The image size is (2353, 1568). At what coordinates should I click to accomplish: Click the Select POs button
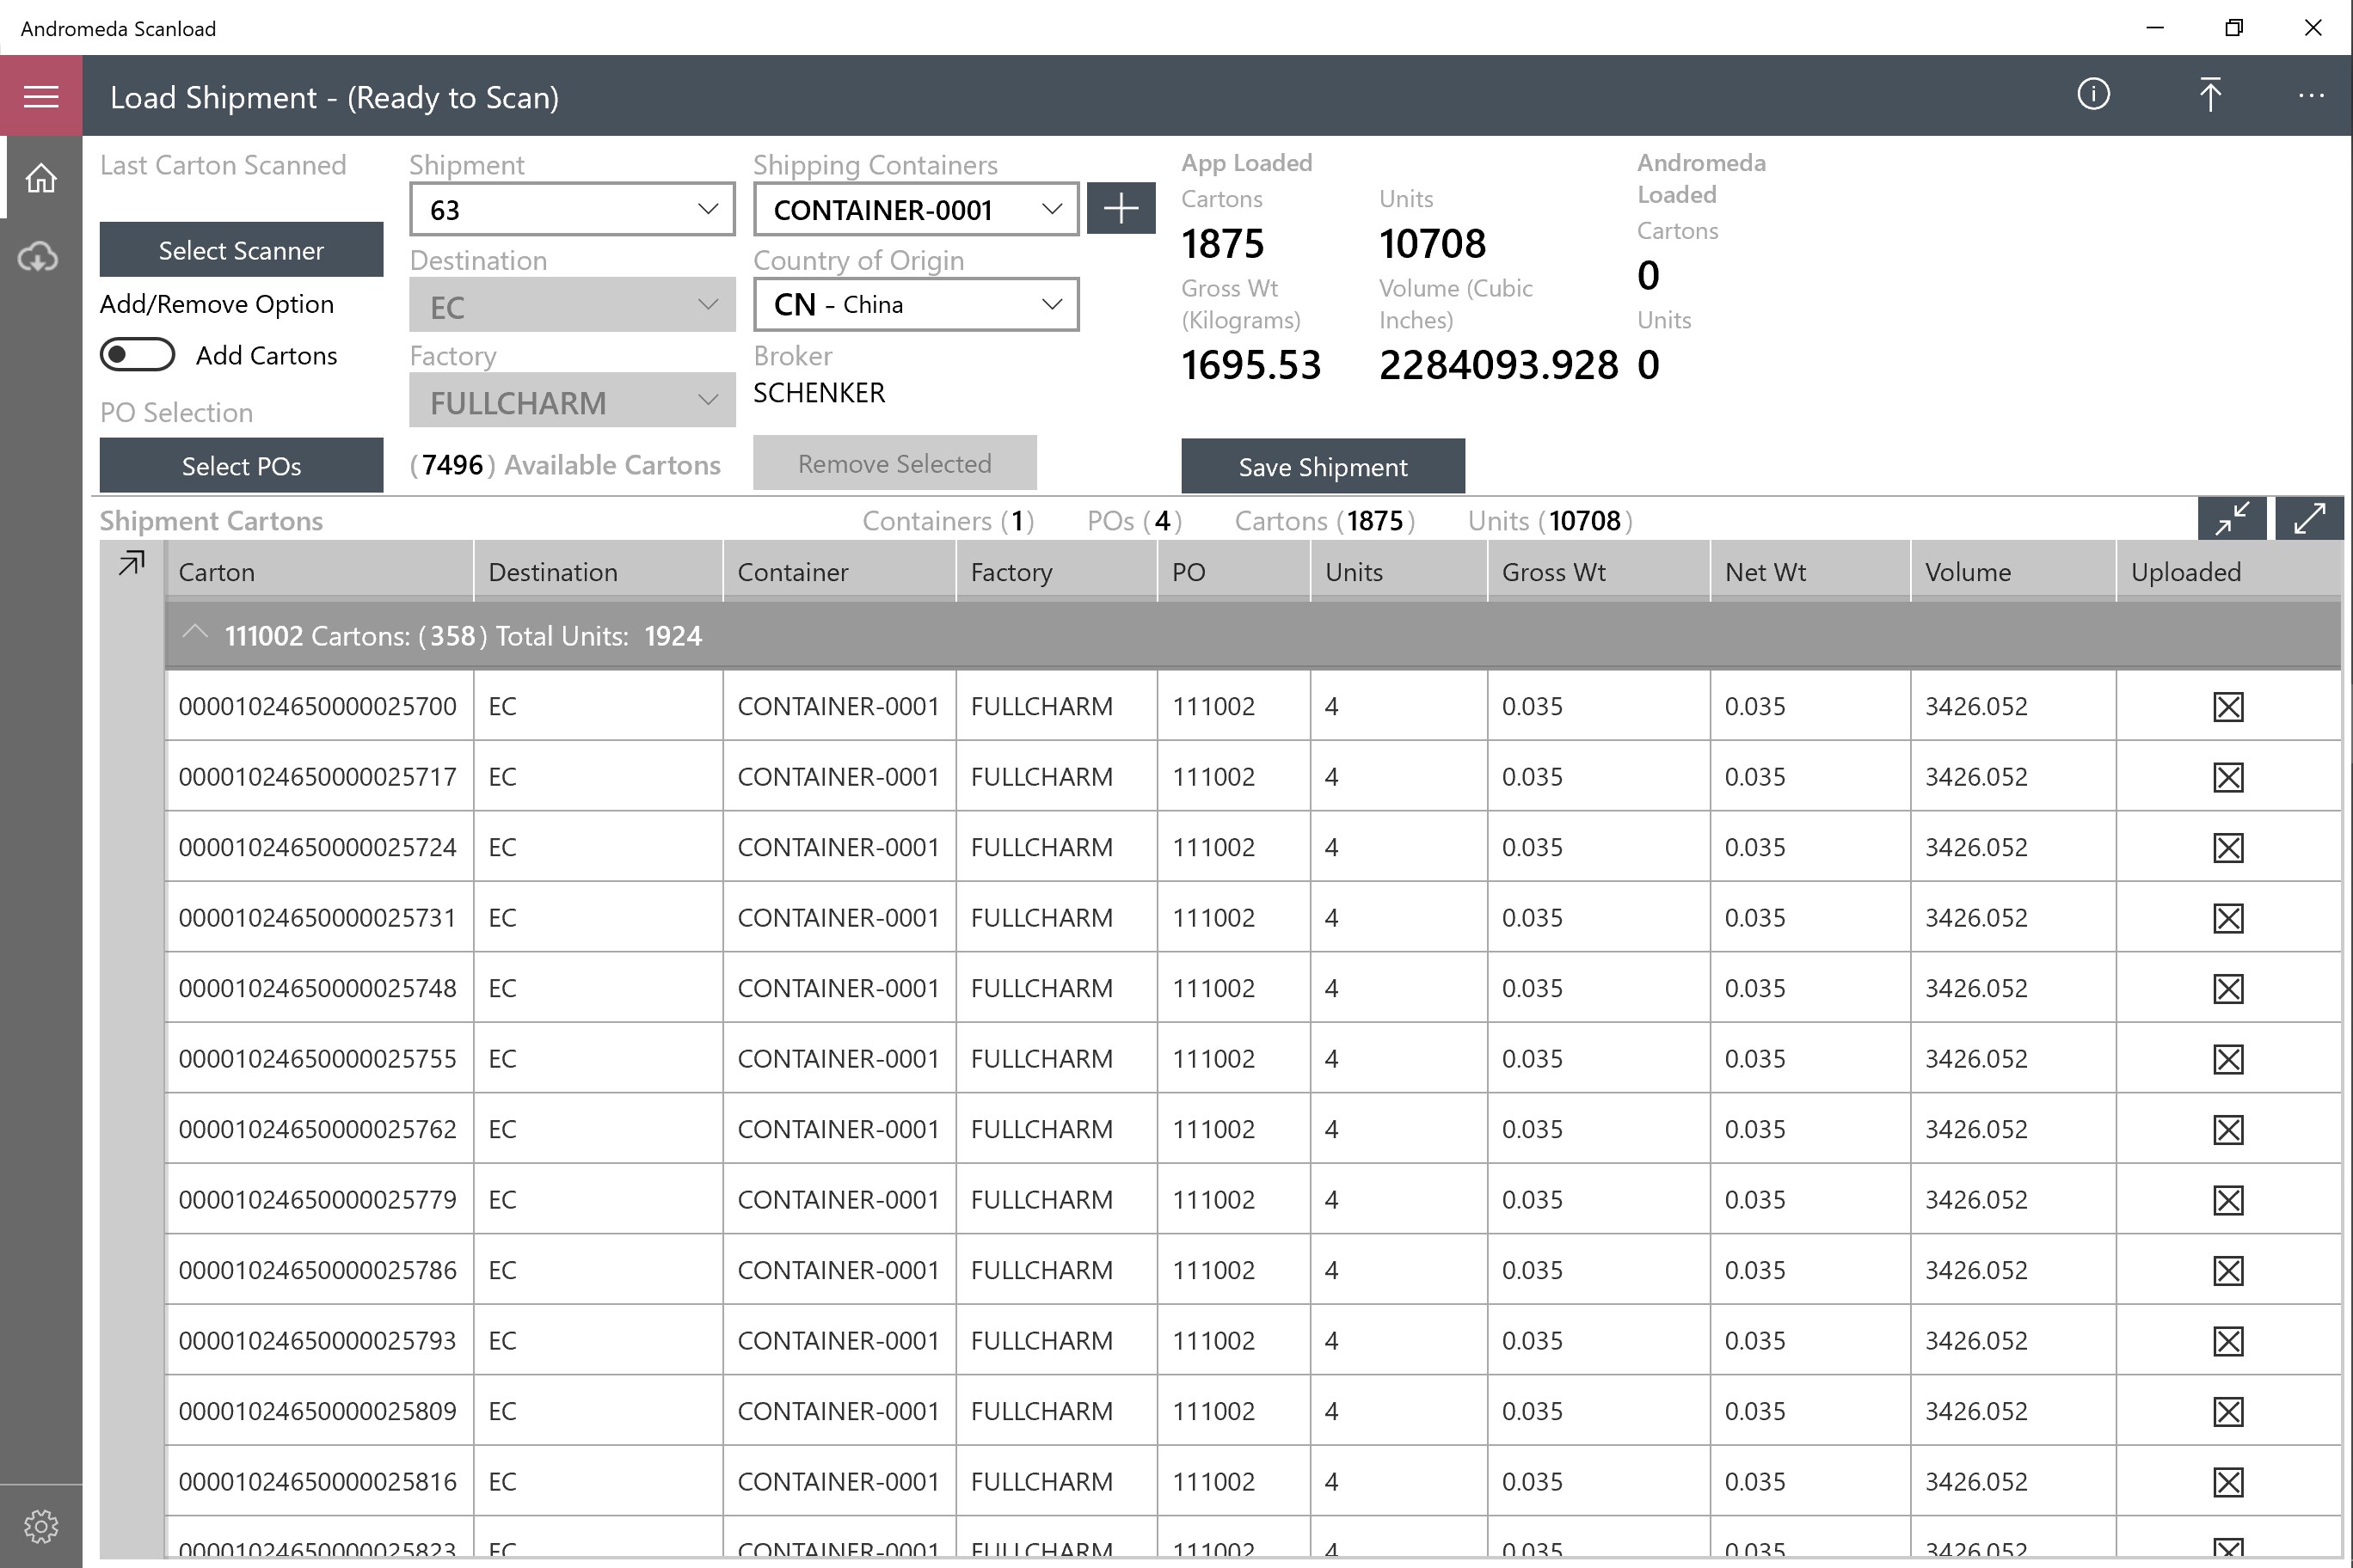tap(241, 466)
